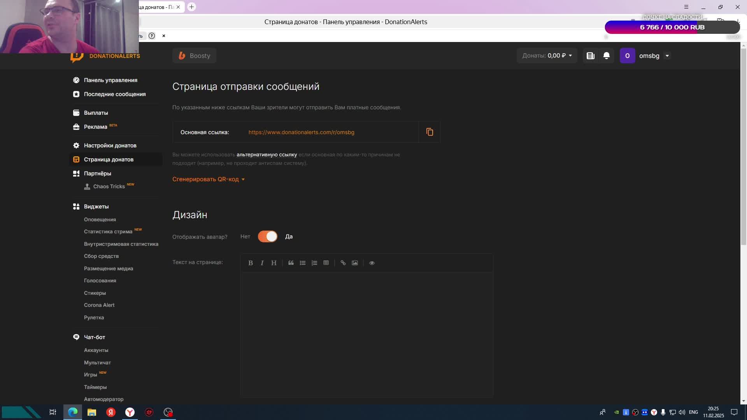
Task: Click the Italic formatting icon
Action: click(x=262, y=263)
